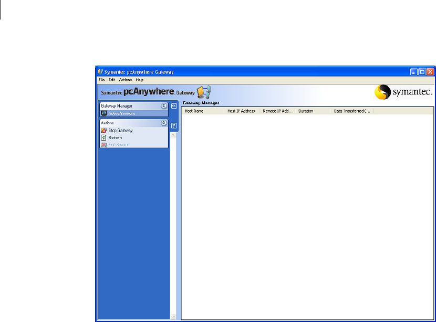Sort by Host Name column header
The width and height of the screenshot is (436, 322).
click(x=203, y=111)
